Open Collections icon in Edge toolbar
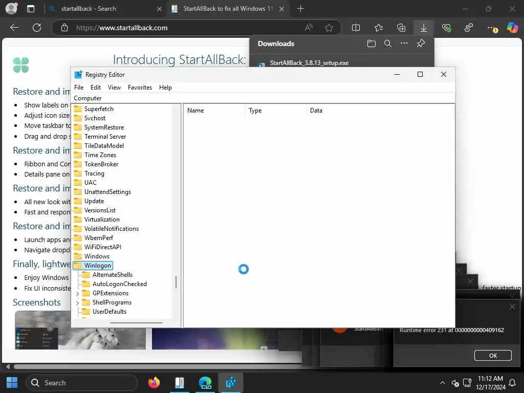The width and height of the screenshot is (524, 393). coord(401,28)
